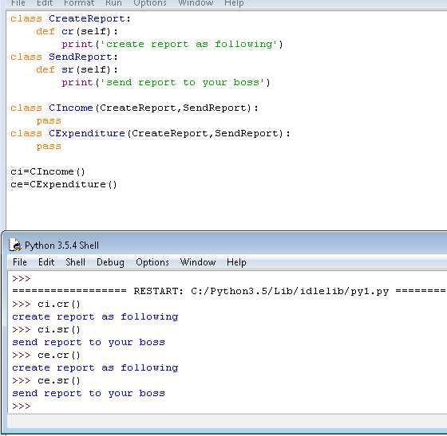The height and width of the screenshot is (436, 447).
Task: Open the Options menu in the Python Shell
Action: click(x=152, y=262)
